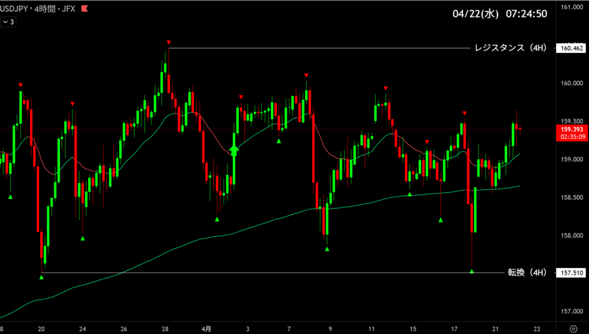Select the 転換（4H） text label
Image resolution: width=589 pixels, height=334 pixels.
[526, 272]
